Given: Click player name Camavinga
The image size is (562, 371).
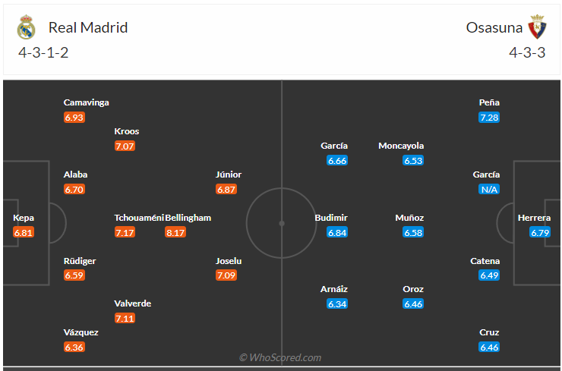Looking at the screenshot, I should (x=86, y=102).
